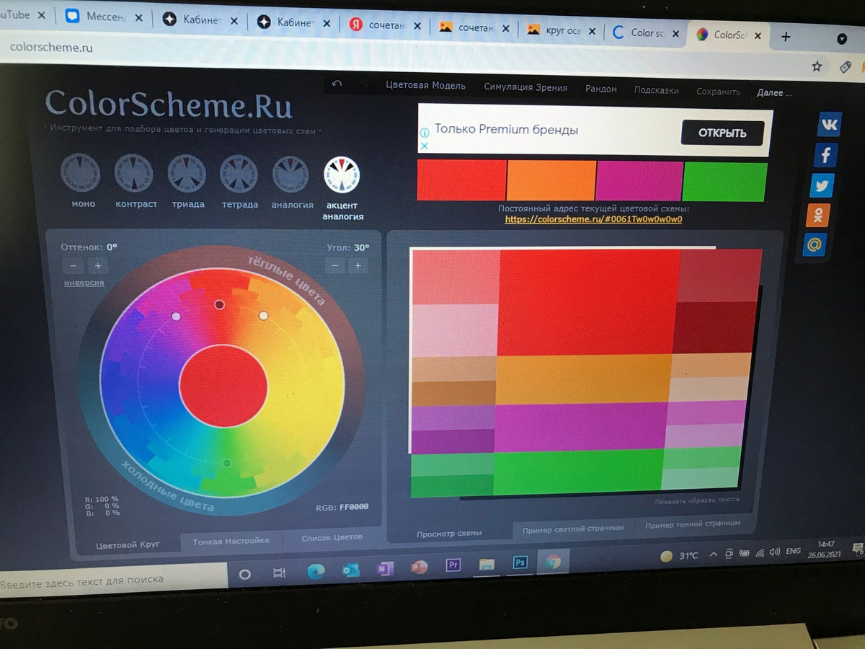The height and width of the screenshot is (649, 865).
Task: Switch to Цветовой Круг tab
Action: click(128, 544)
